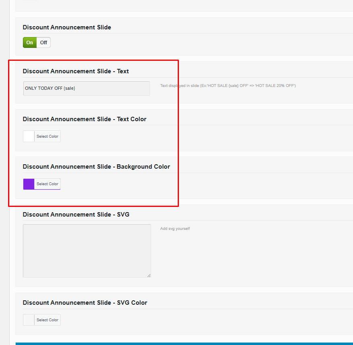Click the SVG Color swatch box
This screenshot has height=345, width=353.
tap(29, 320)
